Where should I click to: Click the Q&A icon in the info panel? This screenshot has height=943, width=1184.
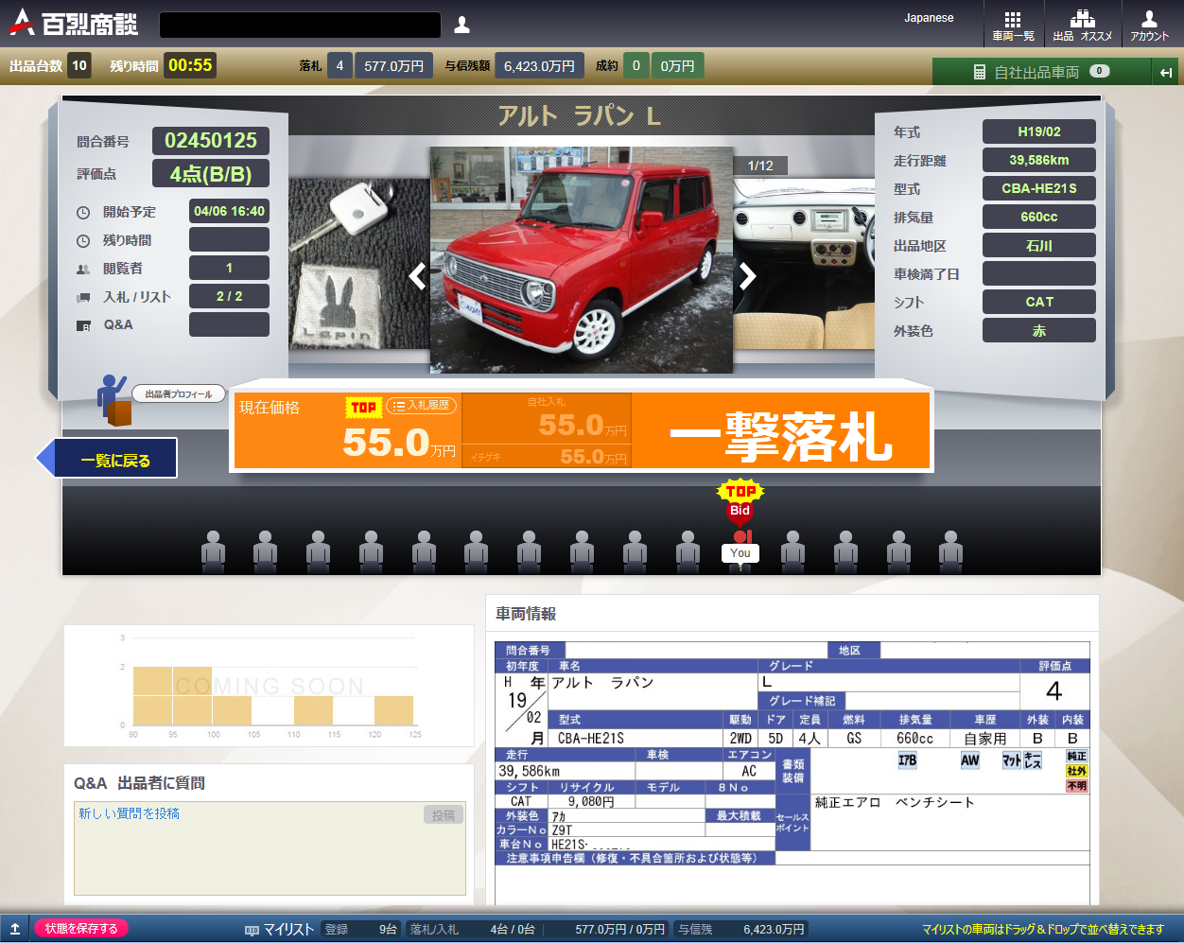(83, 325)
